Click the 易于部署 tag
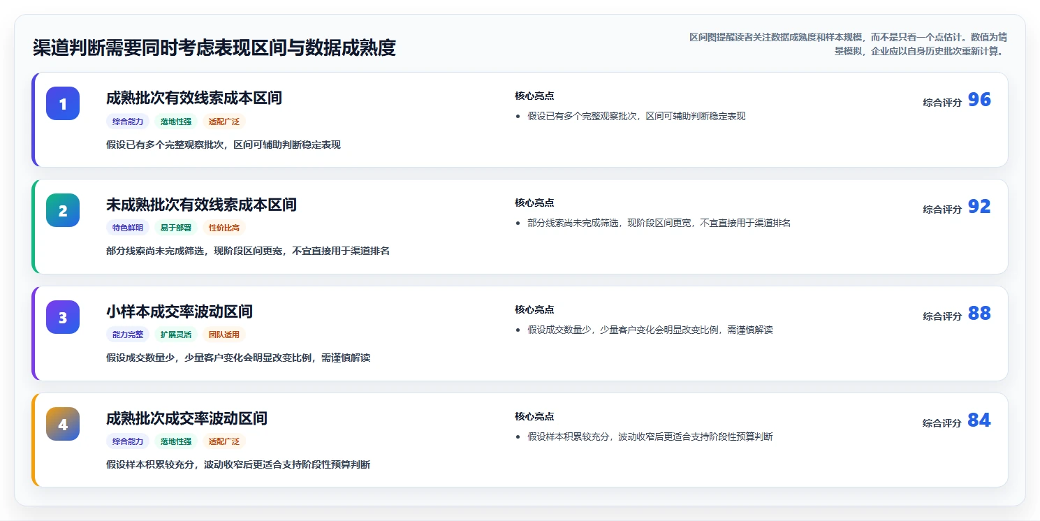The image size is (1040, 521). [x=176, y=228]
